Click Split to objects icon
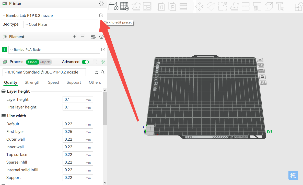The width and height of the screenshot is (303, 185). (161, 6)
